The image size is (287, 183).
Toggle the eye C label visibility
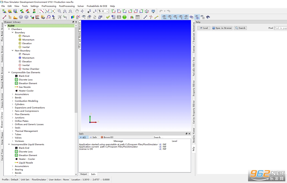tap(181, 17)
